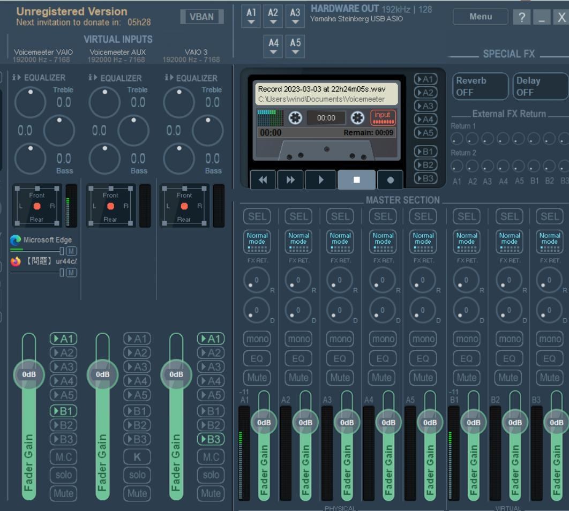Open the Menu button

click(481, 17)
